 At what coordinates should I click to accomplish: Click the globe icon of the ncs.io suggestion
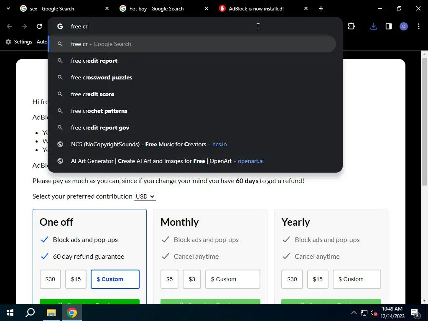pyautogui.click(x=60, y=144)
